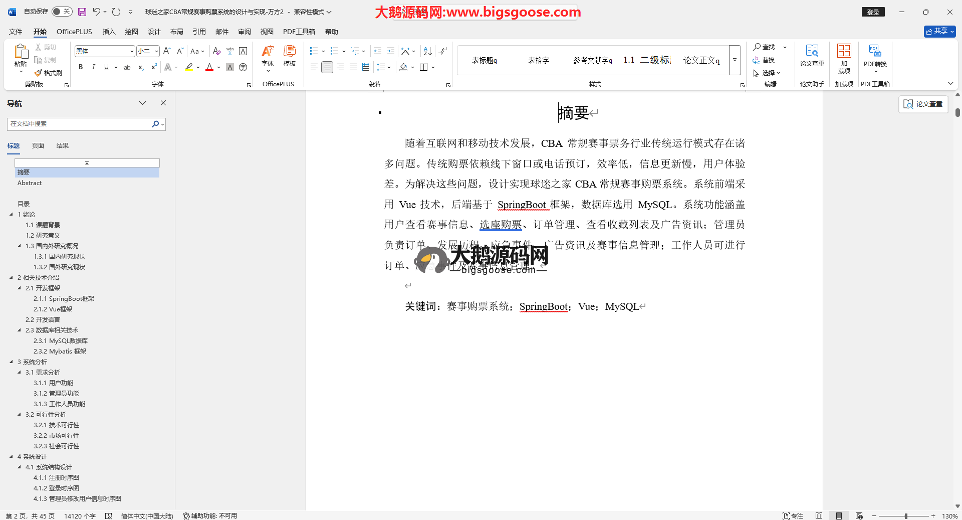Screen dimensions: 962x520
Task: Click the 共享 share button
Action: [939, 31]
